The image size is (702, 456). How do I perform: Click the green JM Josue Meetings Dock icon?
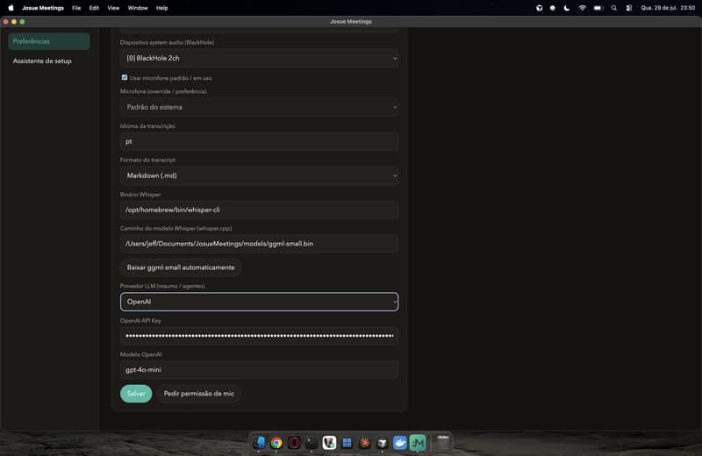pos(418,443)
